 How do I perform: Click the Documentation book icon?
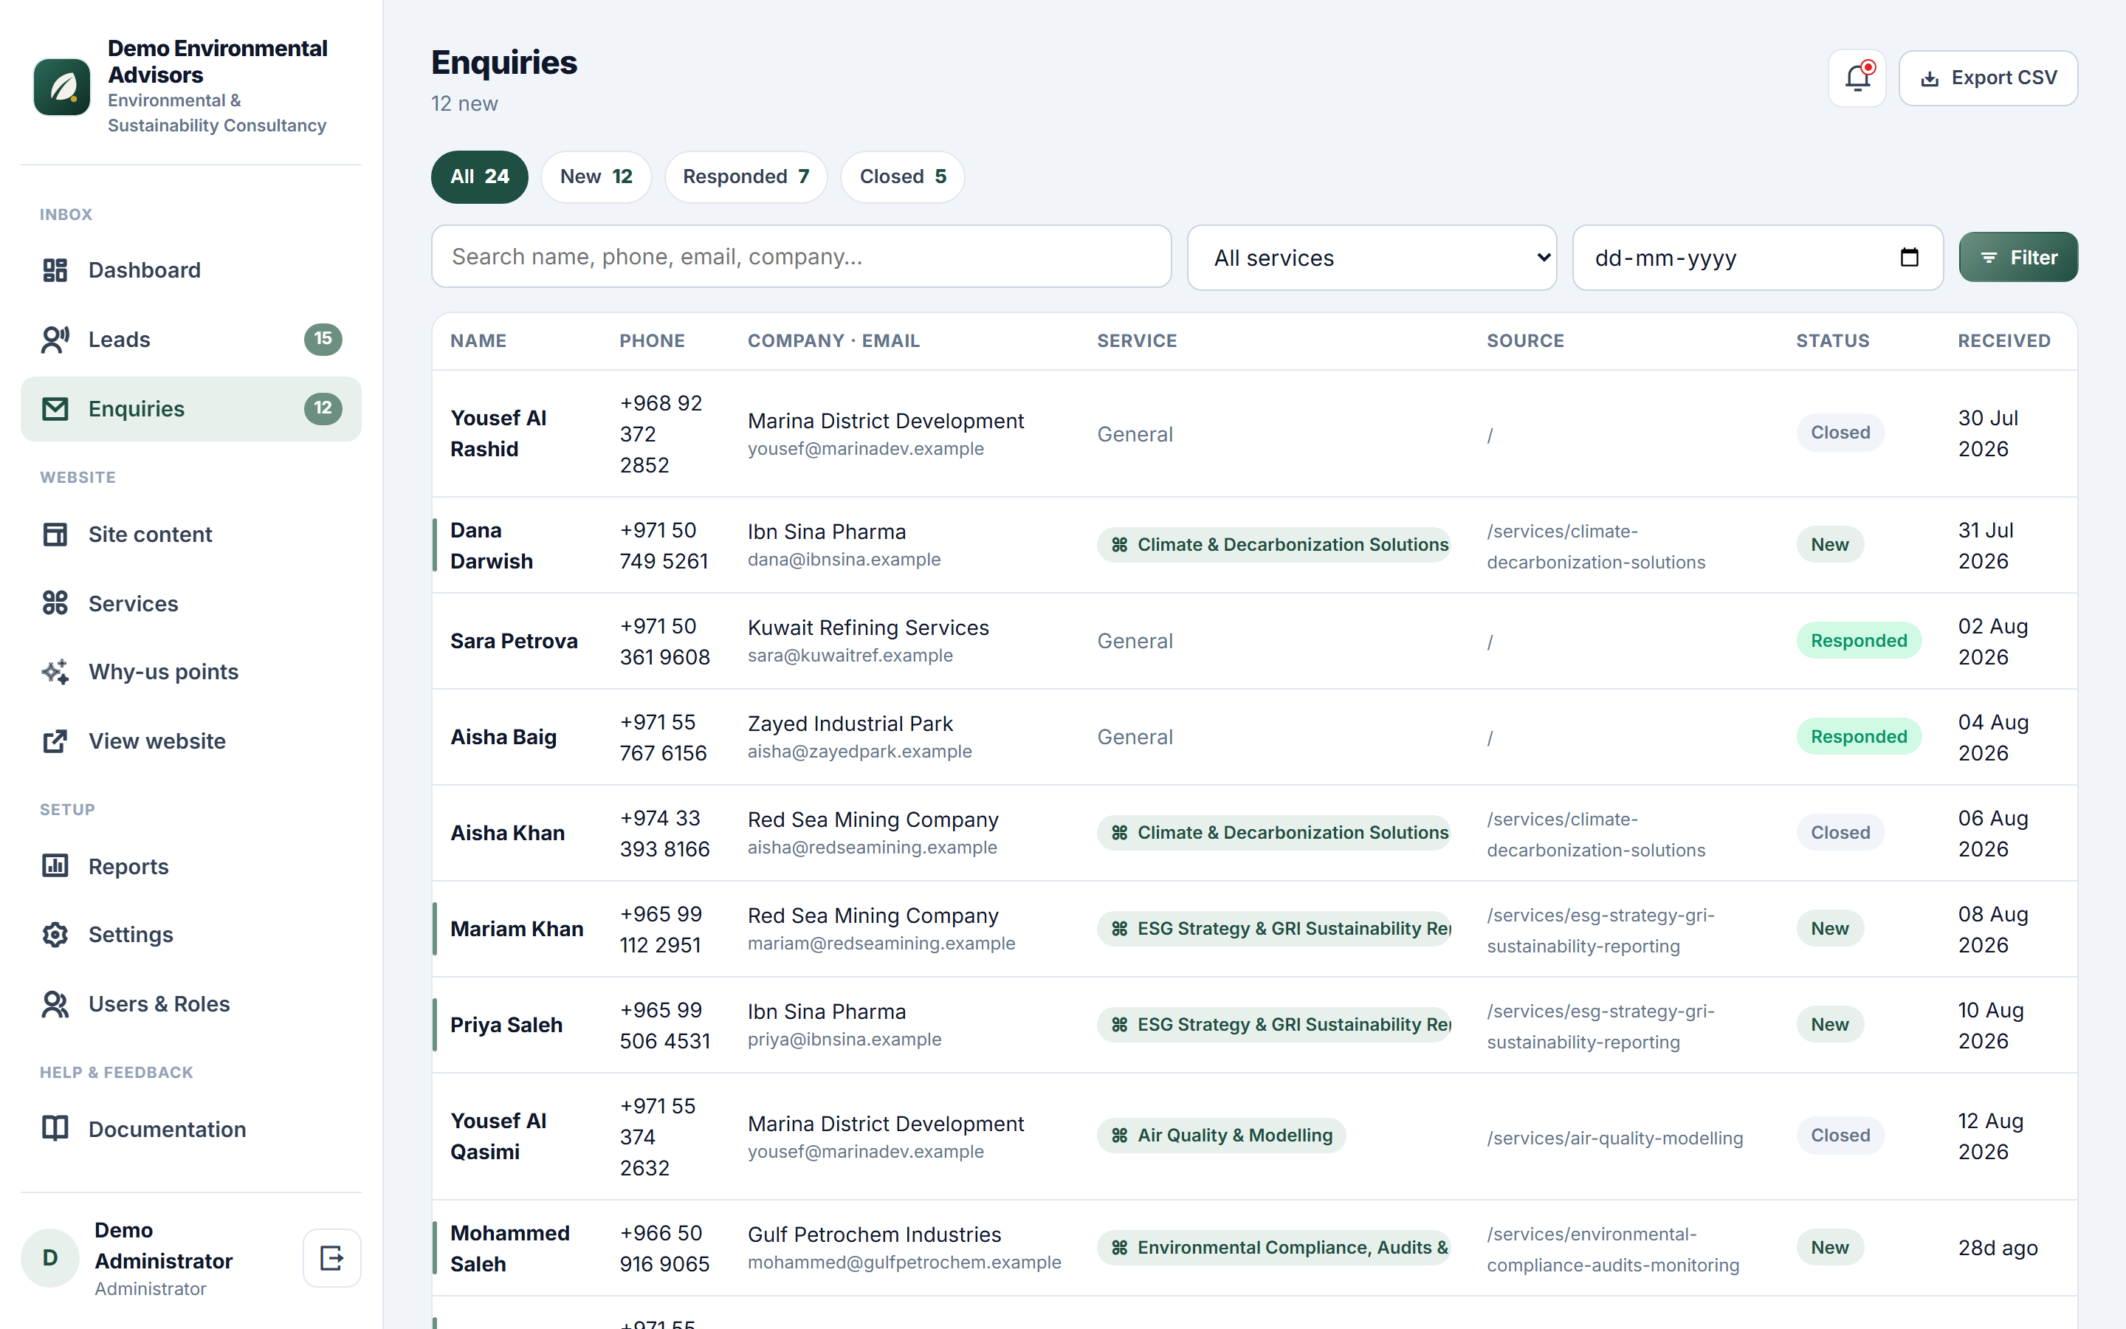pyautogui.click(x=55, y=1129)
